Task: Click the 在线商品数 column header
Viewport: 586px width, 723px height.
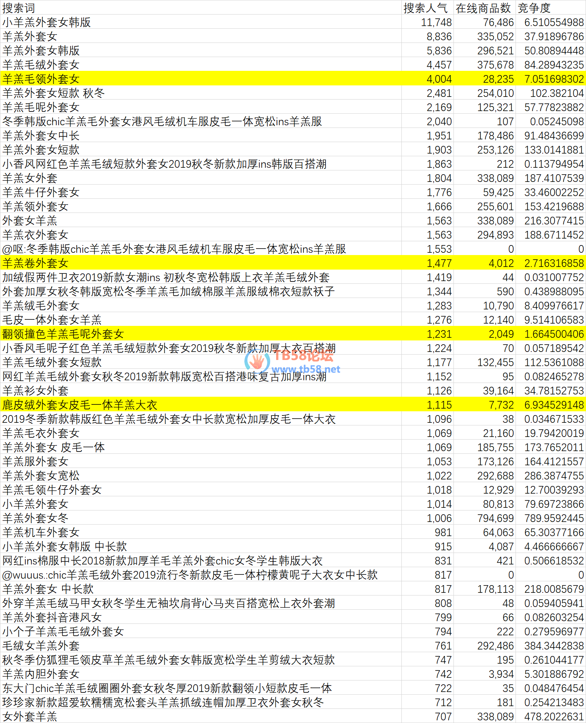Action: point(483,8)
